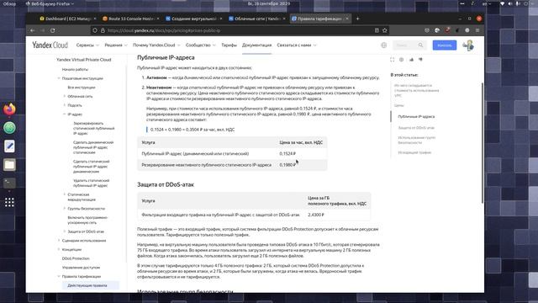Open the Связаться с нами dropdown

[297, 45]
